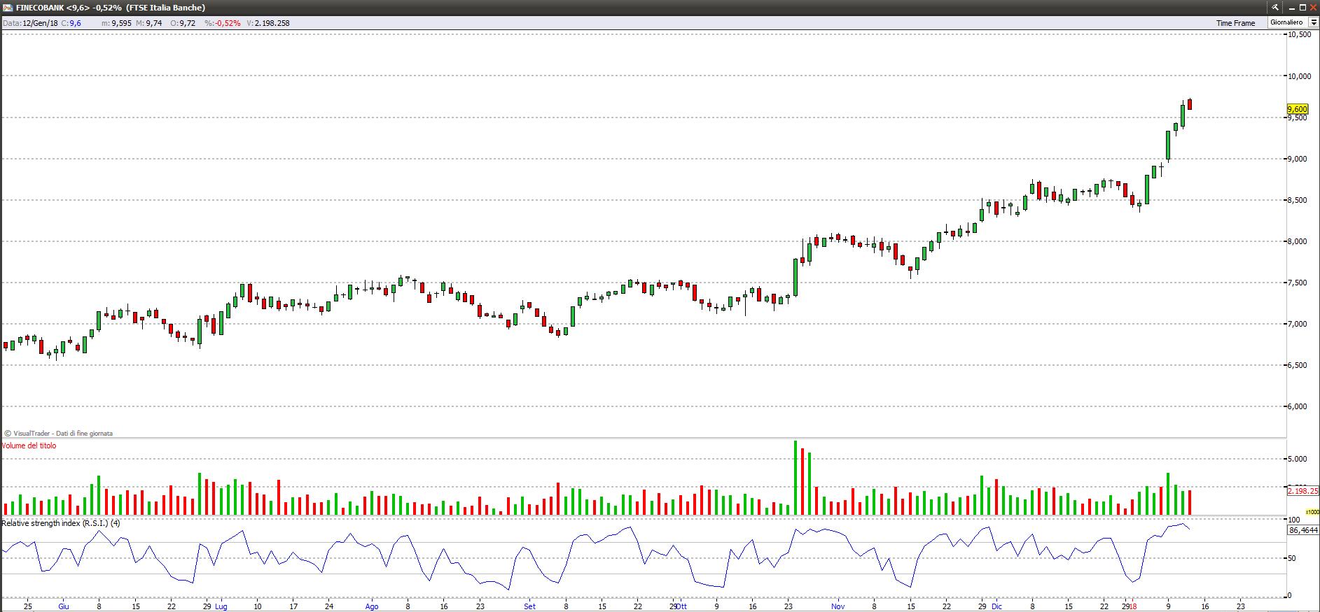Click the 8,000 price axis label

click(x=1298, y=241)
